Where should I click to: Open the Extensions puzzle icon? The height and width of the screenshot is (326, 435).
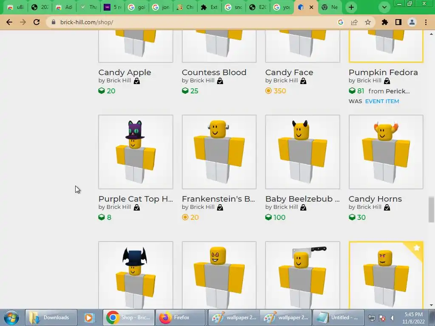(x=385, y=22)
